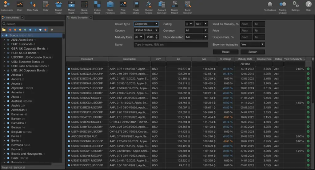The image size is (315, 170).
Task: Open the Rating Aa1 dropdown
Action: (x=201, y=24)
